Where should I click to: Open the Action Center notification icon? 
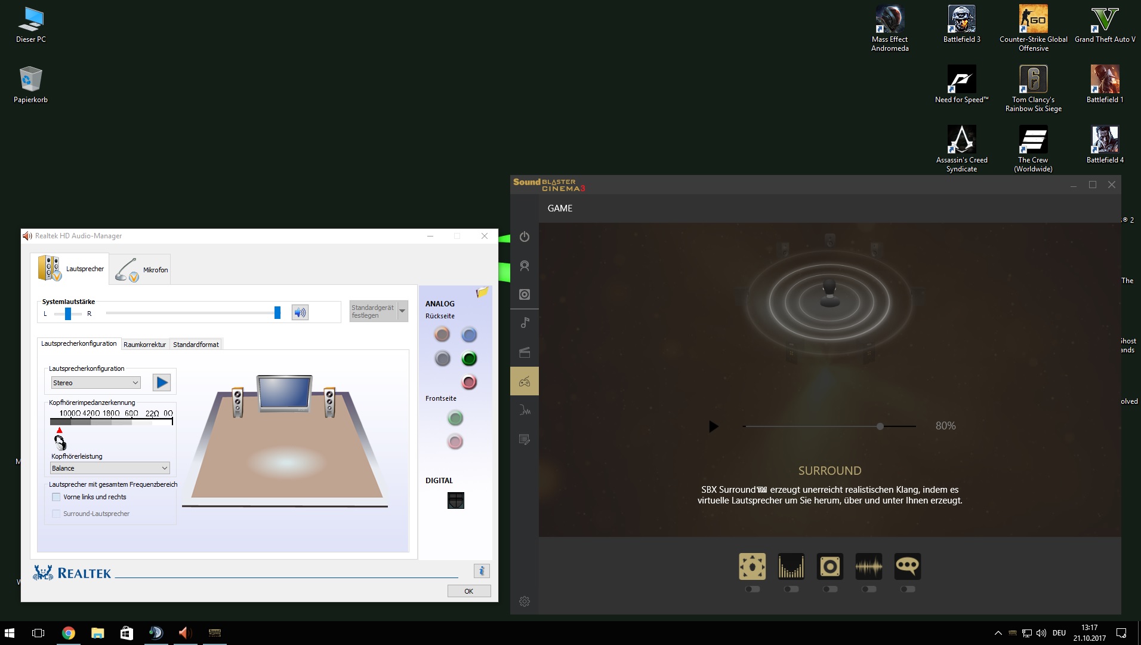point(1121,633)
